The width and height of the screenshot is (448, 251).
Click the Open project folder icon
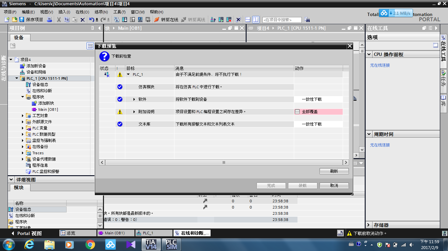tap(14, 20)
